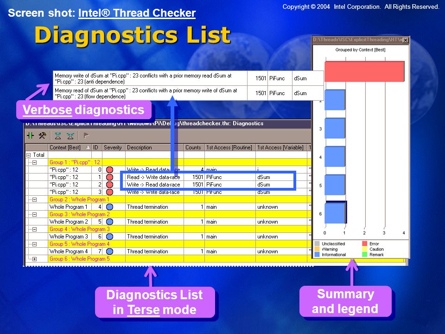Select "Thread termination" in Whole Program 4 row
445x334 pixels.
pos(147,251)
